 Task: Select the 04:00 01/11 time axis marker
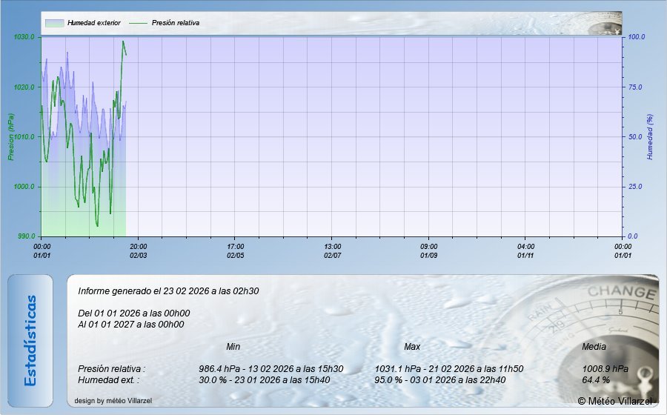(x=526, y=250)
